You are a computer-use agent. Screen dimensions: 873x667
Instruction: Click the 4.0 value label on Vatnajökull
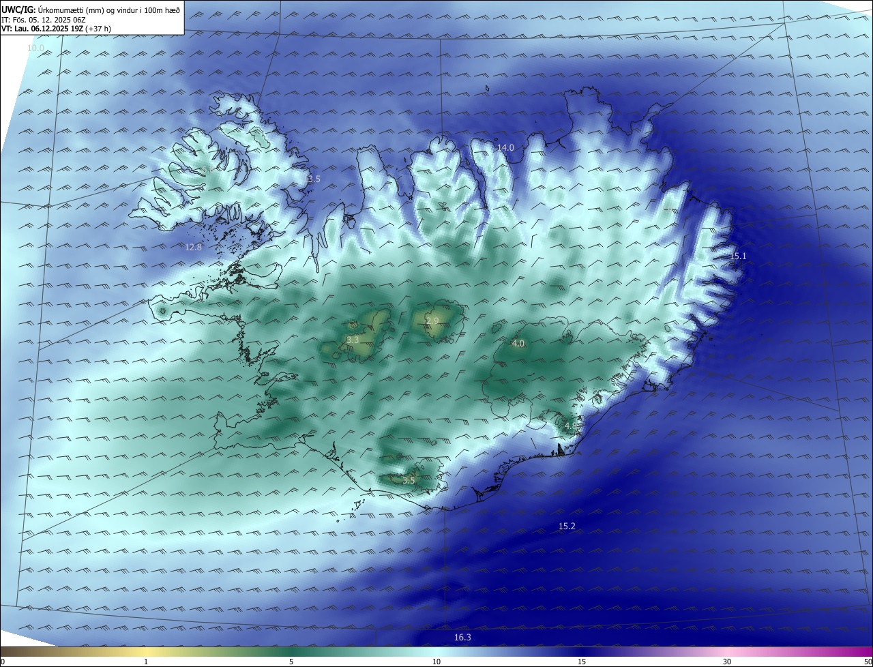(518, 343)
